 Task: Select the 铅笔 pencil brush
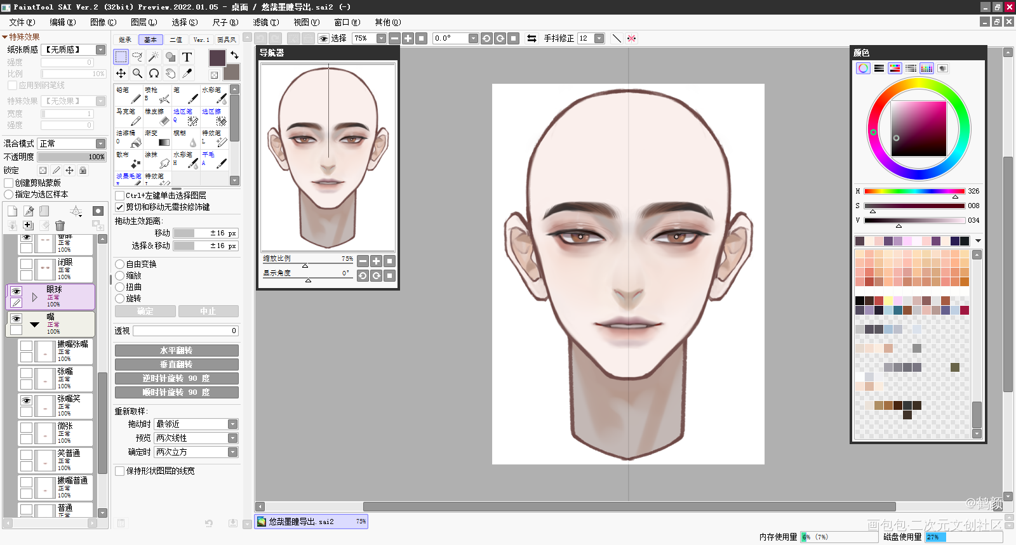coord(128,95)
